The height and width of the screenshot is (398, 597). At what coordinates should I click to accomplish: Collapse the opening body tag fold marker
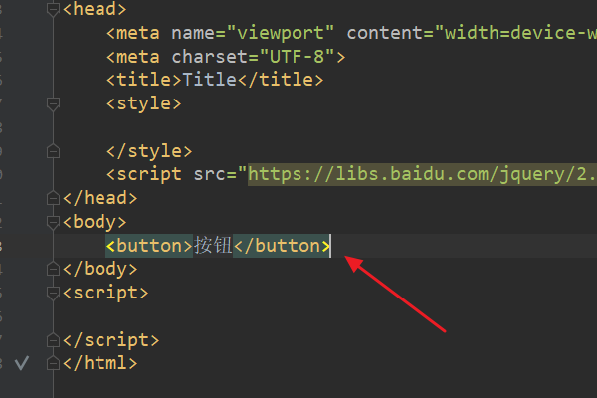point(53,222)
